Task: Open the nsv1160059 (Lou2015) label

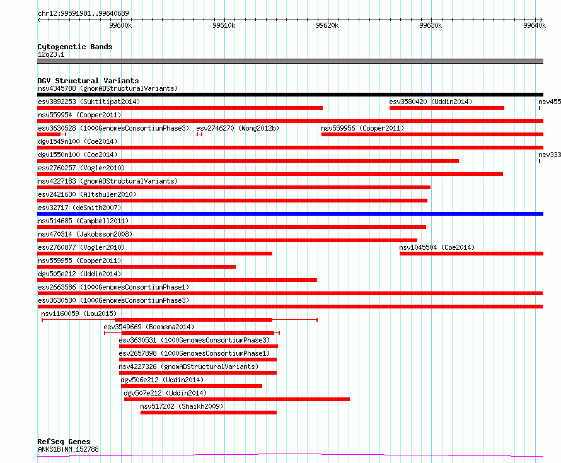Action: [x=79, y=314]
